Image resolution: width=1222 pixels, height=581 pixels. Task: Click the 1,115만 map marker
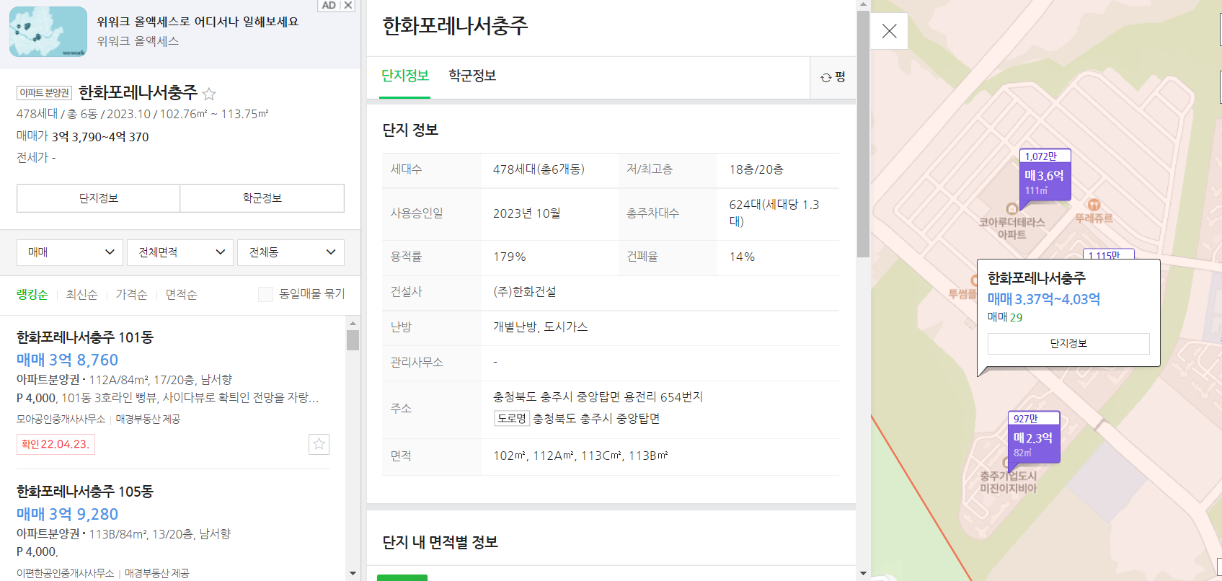[x=1108, y=254]
